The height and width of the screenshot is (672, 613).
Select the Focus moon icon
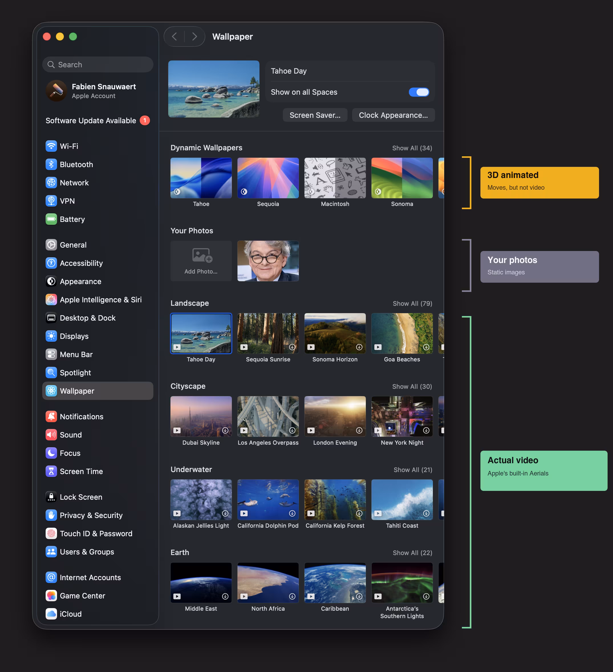point(51,453)
